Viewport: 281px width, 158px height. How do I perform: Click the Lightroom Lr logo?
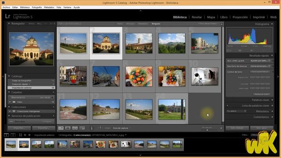(x=7, y=16)
